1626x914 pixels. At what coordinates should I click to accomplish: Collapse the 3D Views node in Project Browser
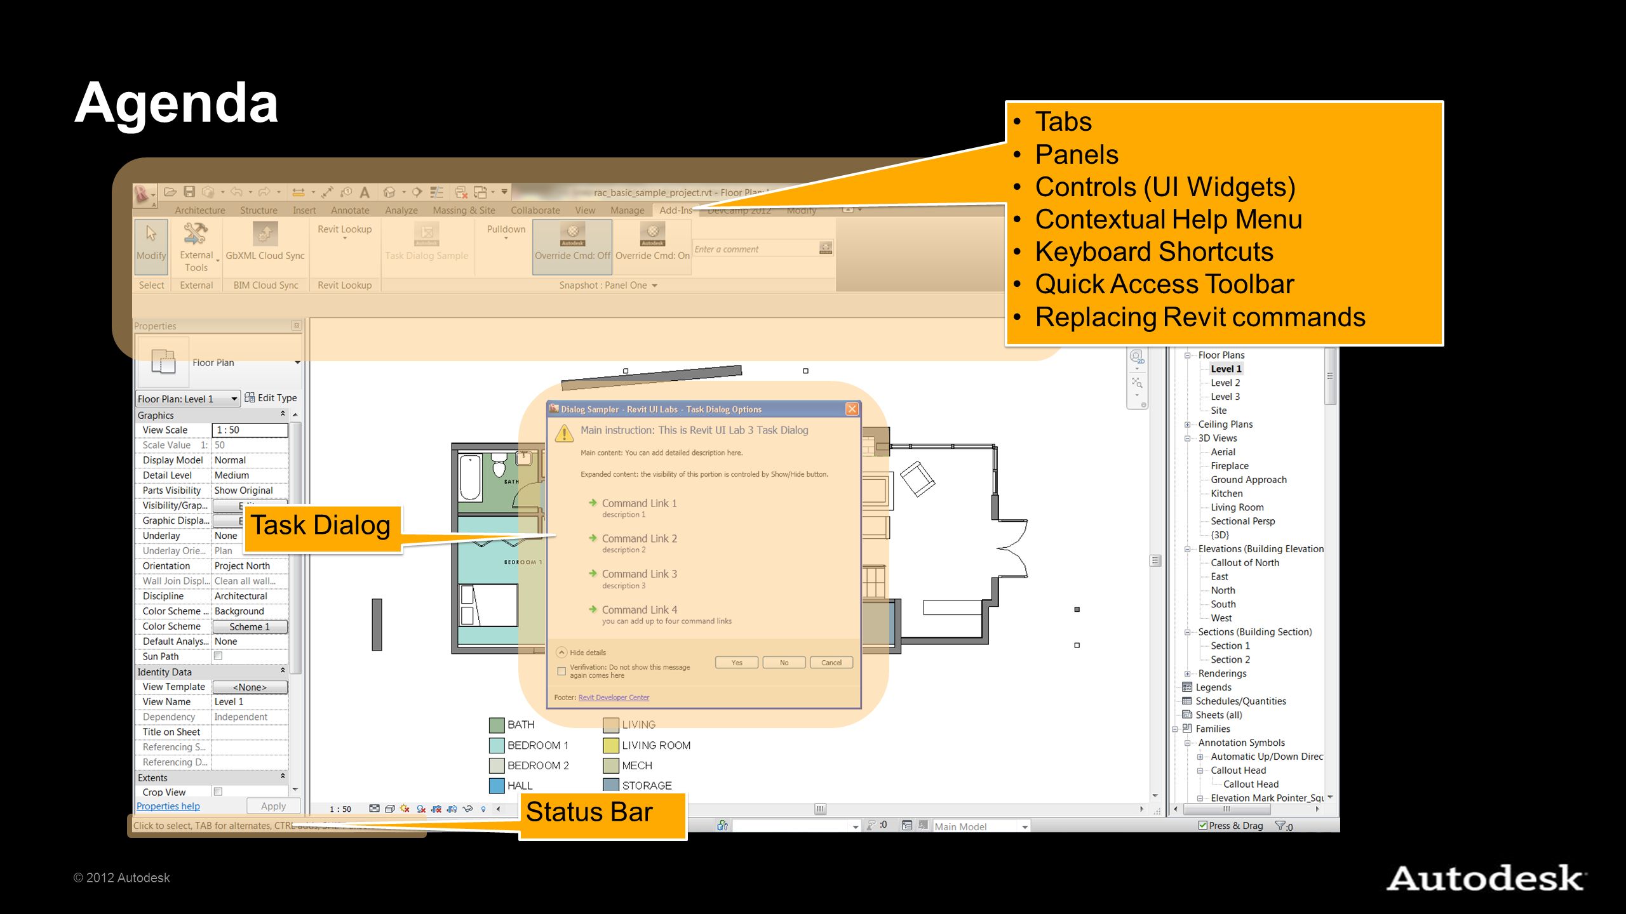click(x=1187, y=438)
